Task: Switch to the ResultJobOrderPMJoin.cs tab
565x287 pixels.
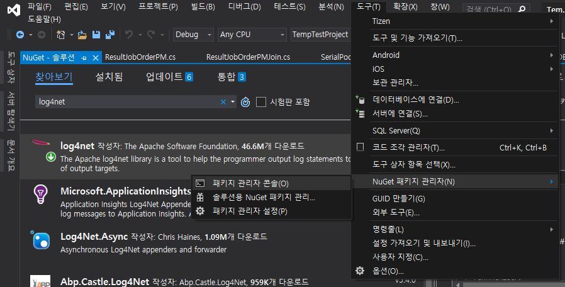Action: point(248,57)
